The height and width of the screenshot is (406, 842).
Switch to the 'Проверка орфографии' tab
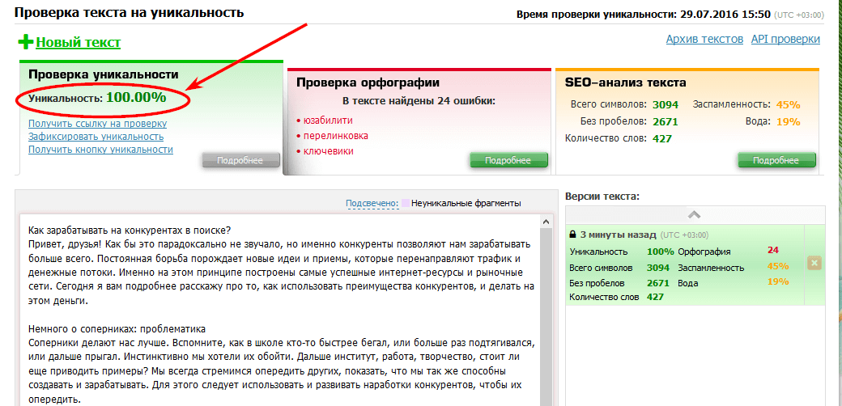click(x=368, y=82)
